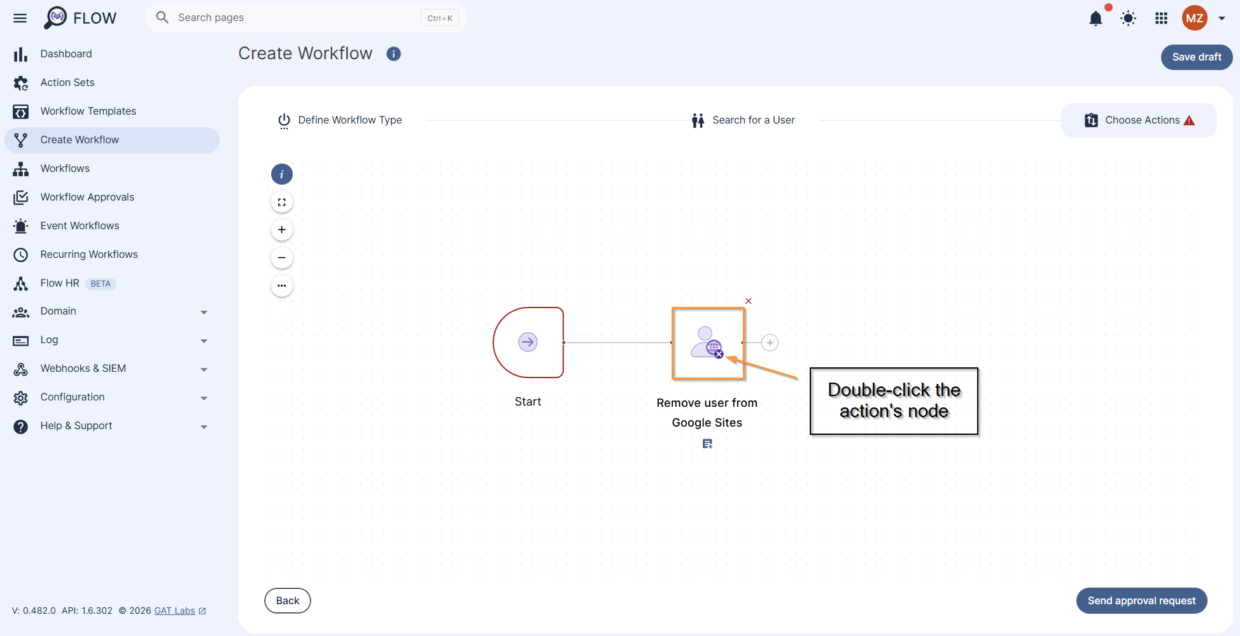Open Event Workflows
The image size is (1240, 636).
[112, 226]
